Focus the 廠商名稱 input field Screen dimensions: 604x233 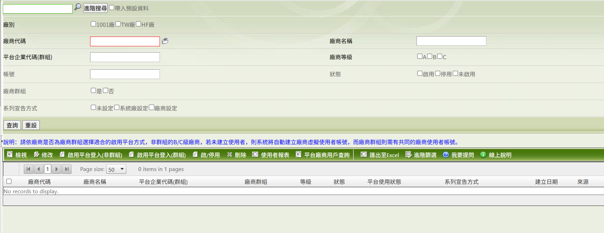(451, 41)
